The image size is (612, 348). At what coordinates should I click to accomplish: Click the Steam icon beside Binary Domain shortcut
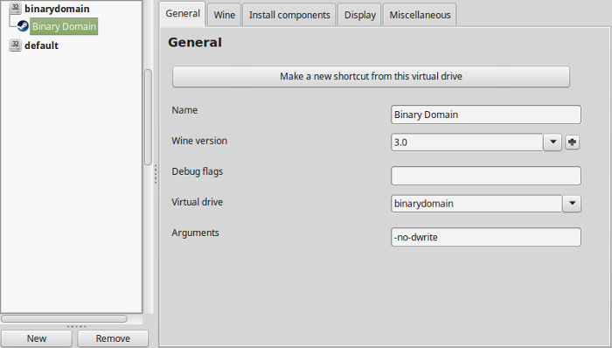coord(23,26)
